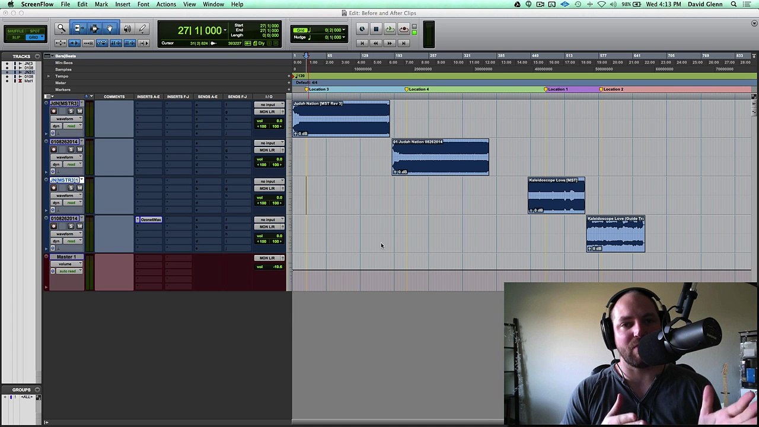This screenshot has width=759, height=427.
Task: Click the transport Stop button
Action: click(375, 29)
